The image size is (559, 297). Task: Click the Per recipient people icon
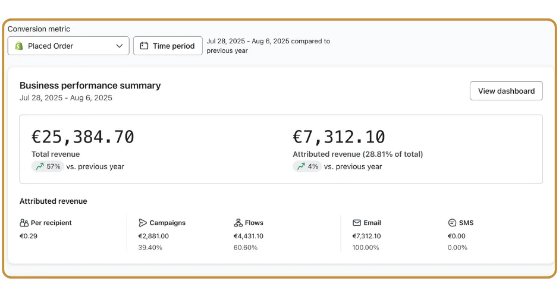point(24,223)
